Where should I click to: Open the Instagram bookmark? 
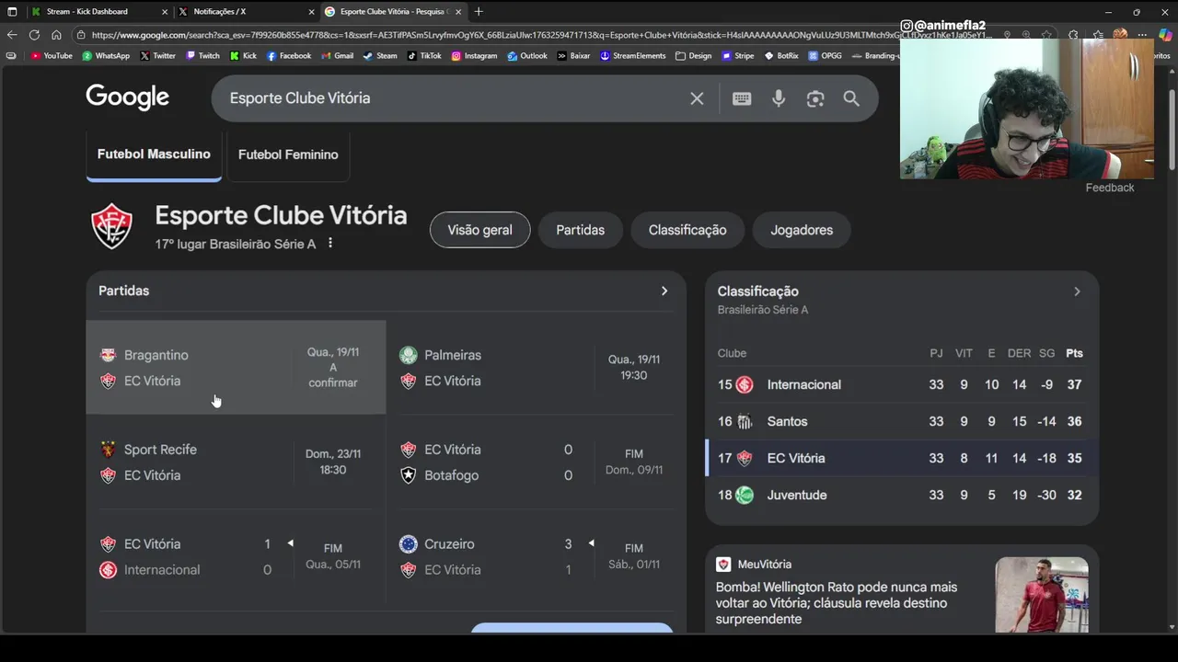[x=474, y=55]
